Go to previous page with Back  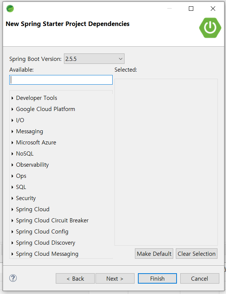(75, 278)
